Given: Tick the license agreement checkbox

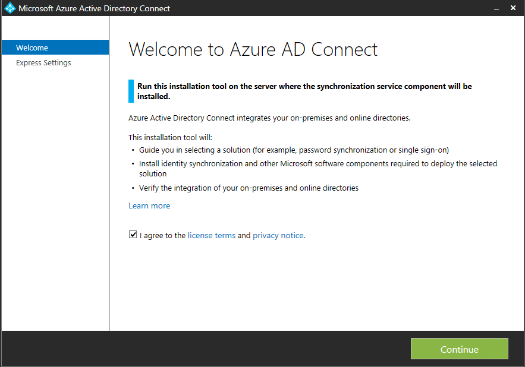Looking at the screenshot, I should tap(133, 235).
